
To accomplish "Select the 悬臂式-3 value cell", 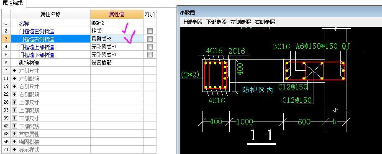I will 117,39.
